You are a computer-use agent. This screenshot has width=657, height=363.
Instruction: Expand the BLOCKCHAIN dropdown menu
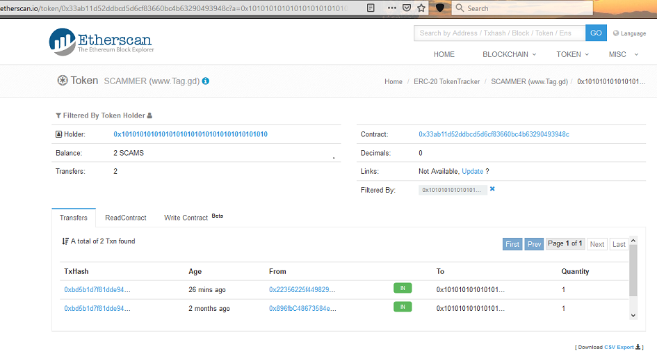[509, 54]
